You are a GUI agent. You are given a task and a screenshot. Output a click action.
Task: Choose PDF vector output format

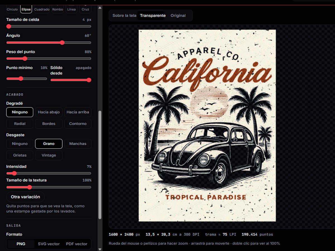click(77, 244)
